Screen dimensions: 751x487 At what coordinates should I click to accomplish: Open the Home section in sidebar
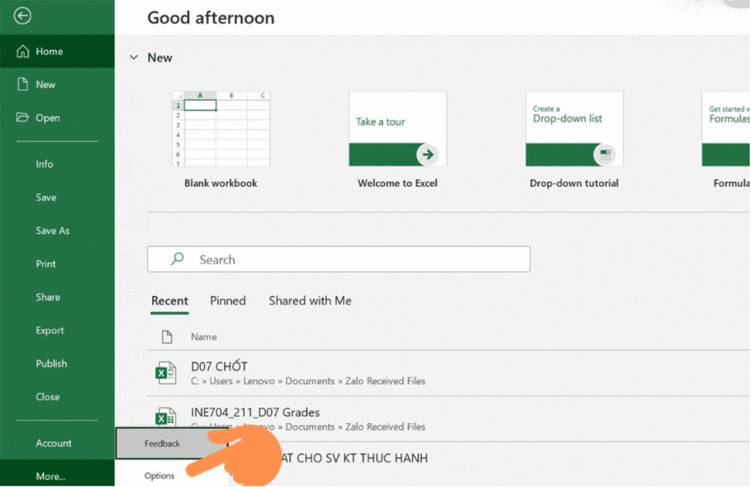coord(57,51)
